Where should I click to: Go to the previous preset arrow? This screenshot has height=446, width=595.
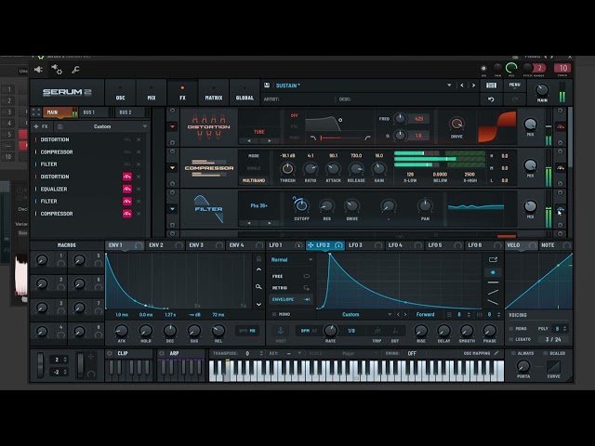tap(462, 85)
